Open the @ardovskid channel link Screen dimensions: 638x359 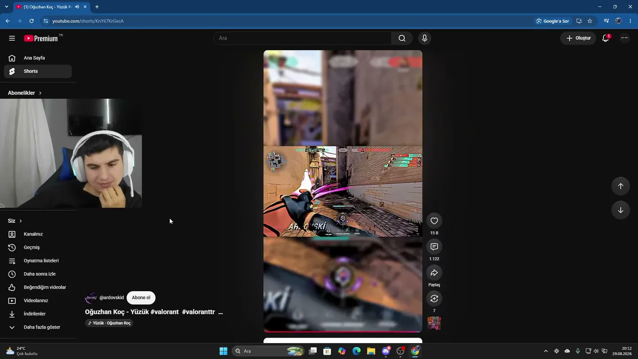click(112, 298)
